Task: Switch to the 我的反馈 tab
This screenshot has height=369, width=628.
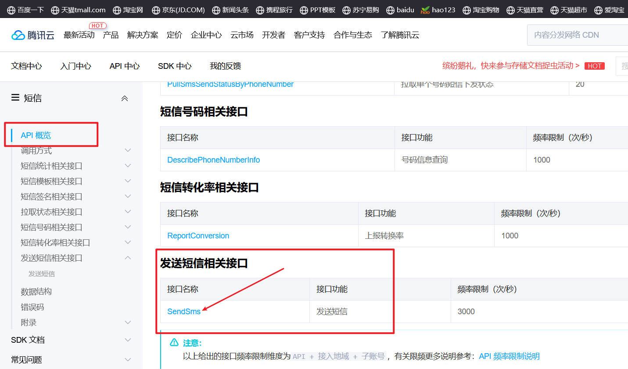Action: coord(225,66)
